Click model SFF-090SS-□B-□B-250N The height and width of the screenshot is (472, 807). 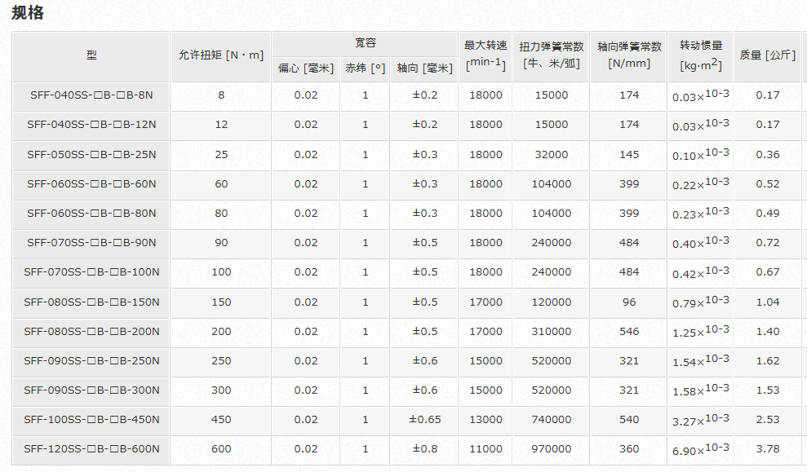(x=91, y=361)
